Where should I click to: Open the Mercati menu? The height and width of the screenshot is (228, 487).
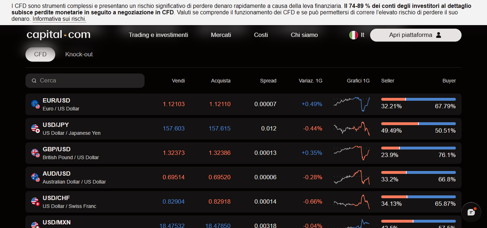(x=221, y=35)
